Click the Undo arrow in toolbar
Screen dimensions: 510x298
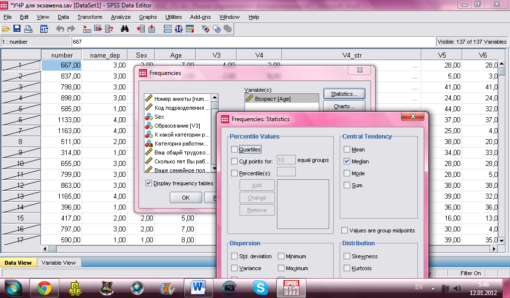pyautogui.click(x=60, y=29)
